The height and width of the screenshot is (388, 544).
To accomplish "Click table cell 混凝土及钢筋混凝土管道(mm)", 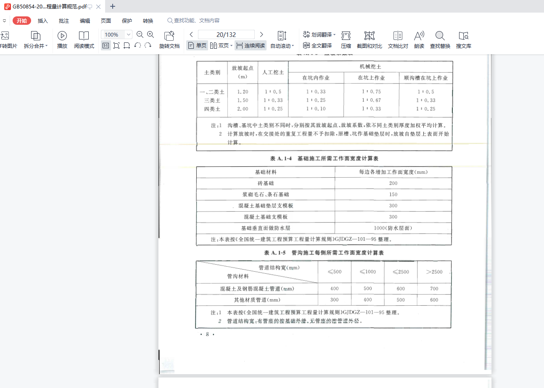I will 257,289.
